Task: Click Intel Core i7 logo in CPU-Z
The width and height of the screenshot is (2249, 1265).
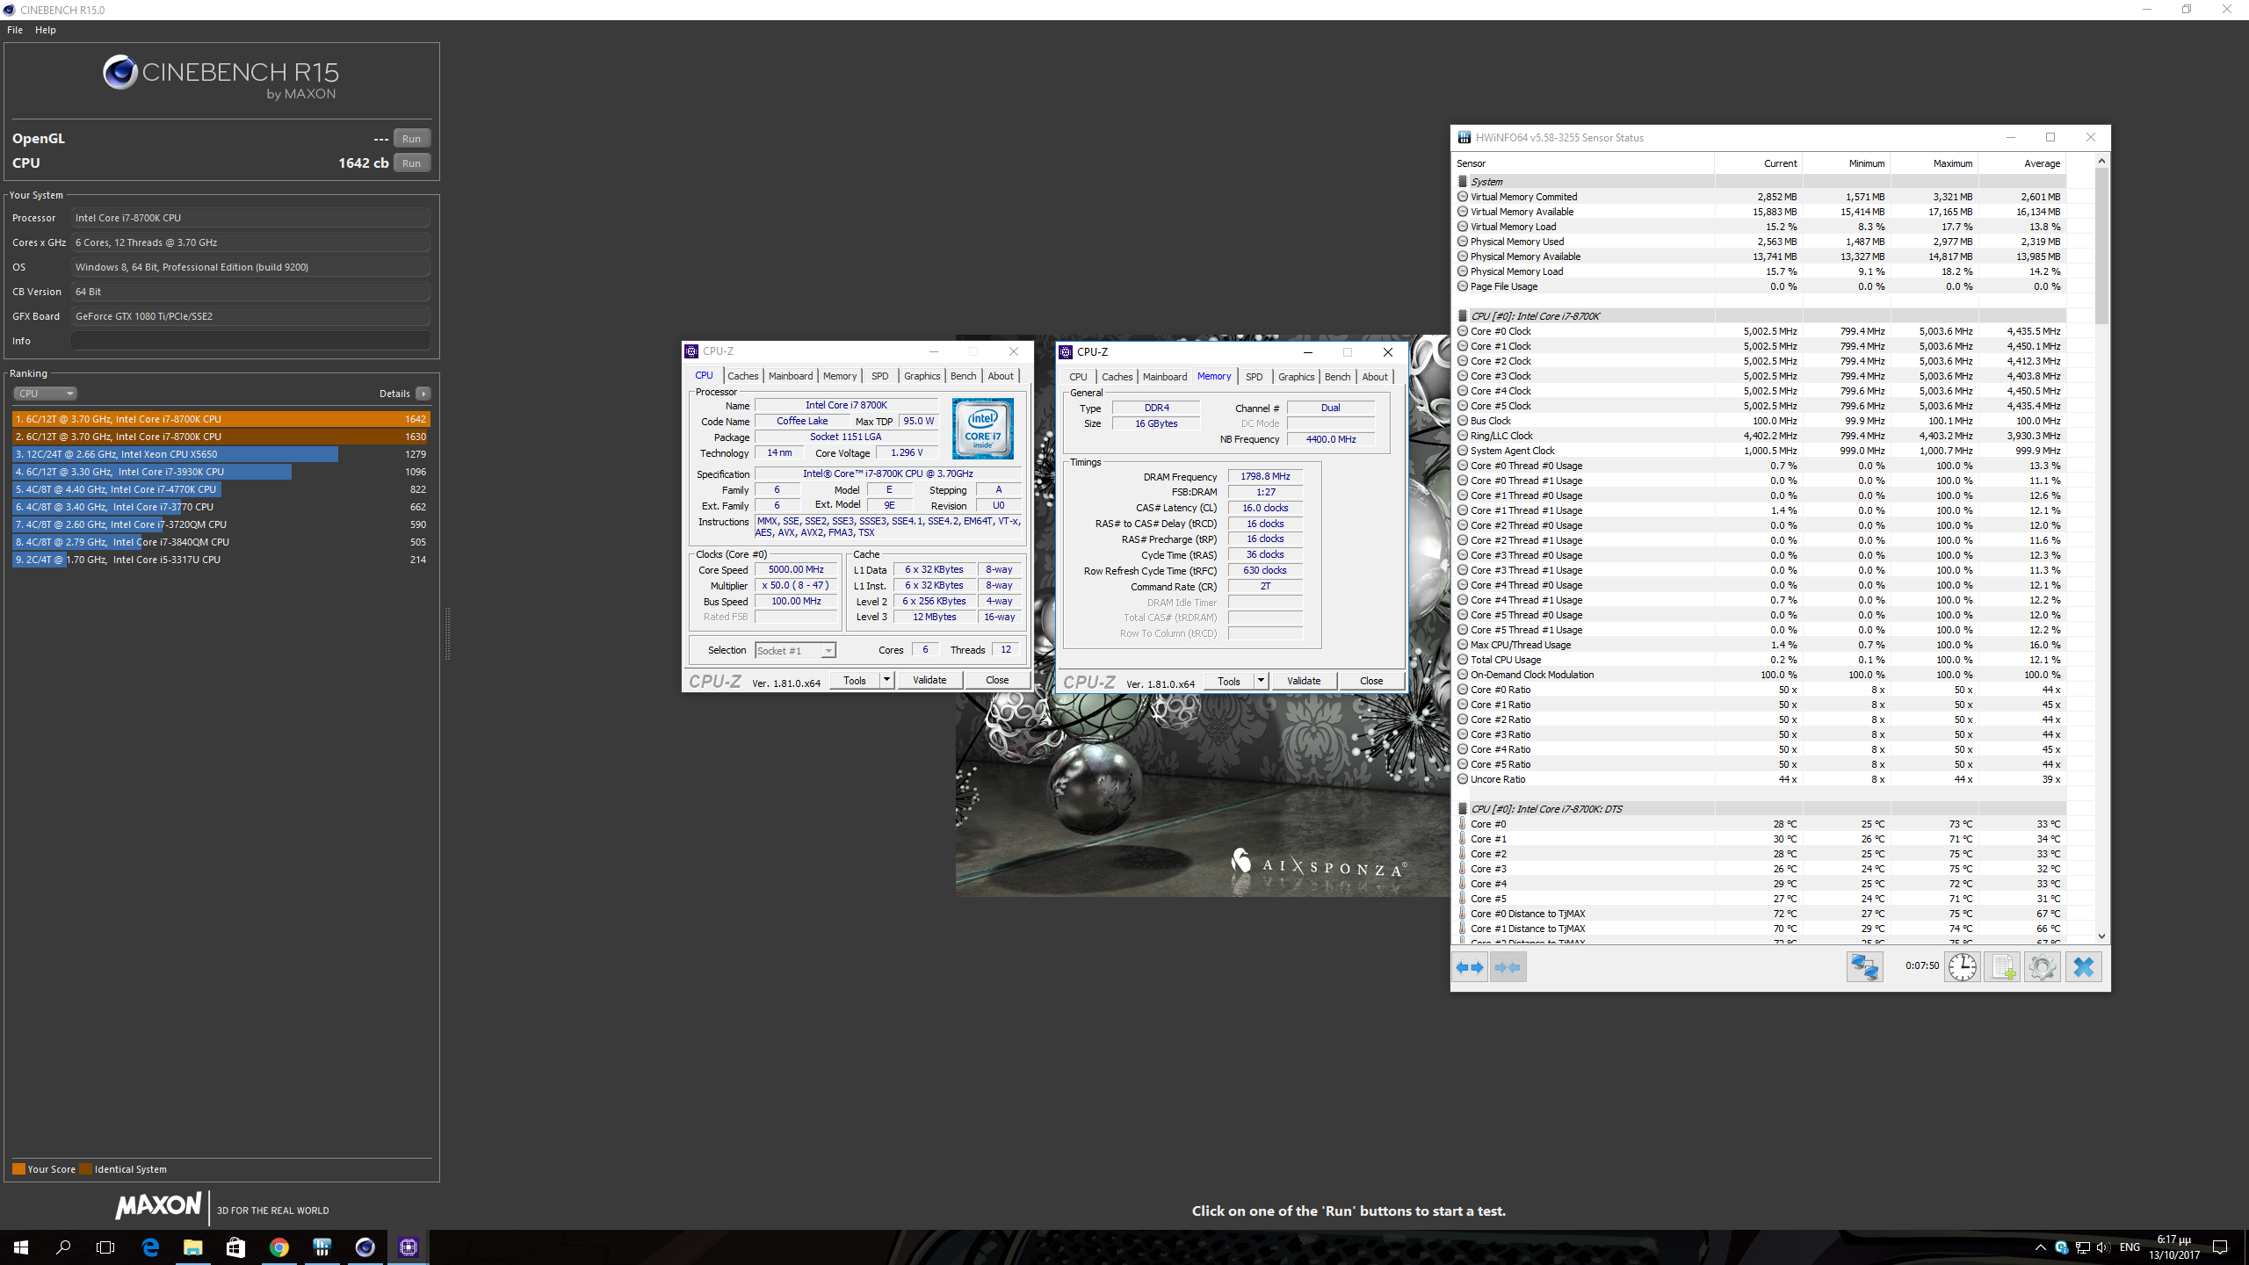Action: (982, 429)
